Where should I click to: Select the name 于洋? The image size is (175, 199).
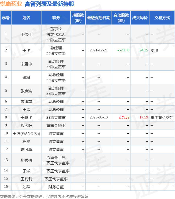[26, 171]
